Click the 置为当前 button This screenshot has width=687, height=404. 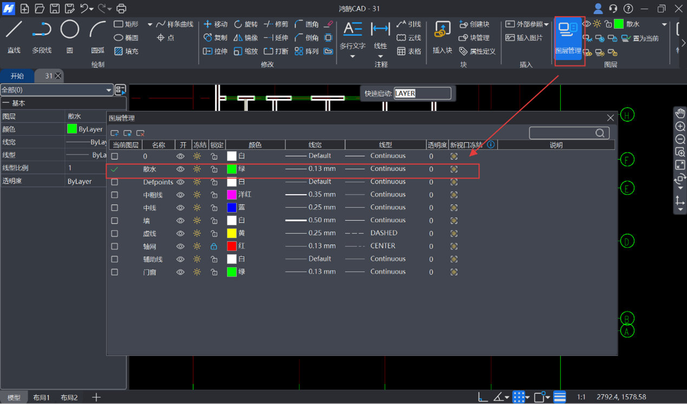click(x=640, y=38)
